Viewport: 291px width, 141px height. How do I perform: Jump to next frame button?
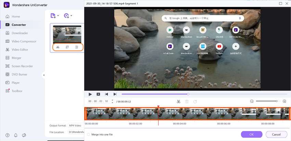[115, 94]
